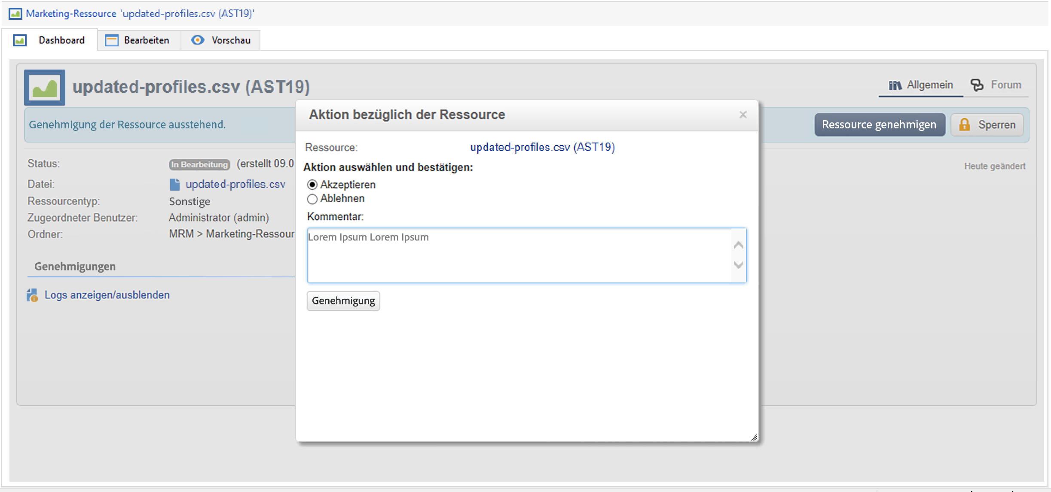Click the eye icon on Vorschau tab
The height and width of the screenshot is (492, 1051).
pyautogui.click(x=197, y=40)
